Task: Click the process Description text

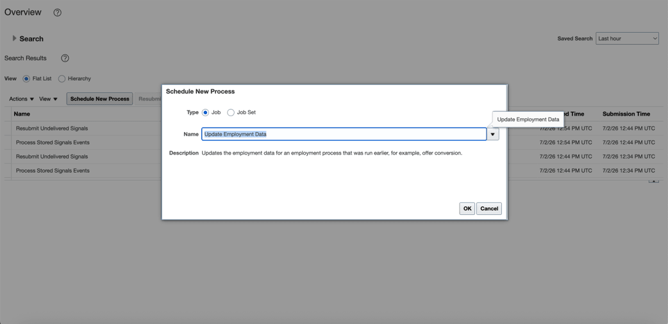Action: 332,153
